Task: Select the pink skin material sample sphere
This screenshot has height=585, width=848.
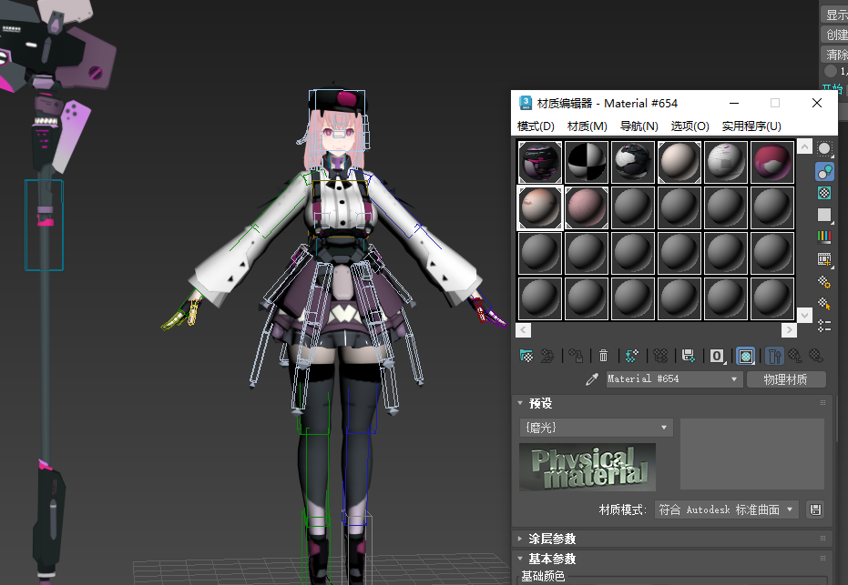Action: [x=587, y=207]
